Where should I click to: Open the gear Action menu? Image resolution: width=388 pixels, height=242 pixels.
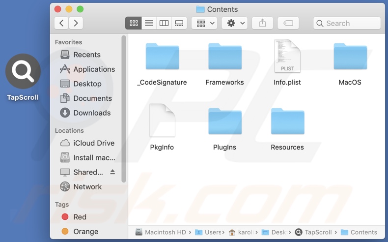coord(235,23)
